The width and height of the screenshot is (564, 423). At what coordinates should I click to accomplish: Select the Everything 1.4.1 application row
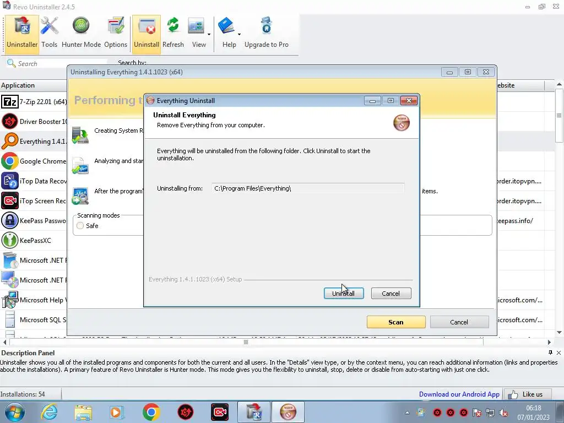[x=34, y=142]
